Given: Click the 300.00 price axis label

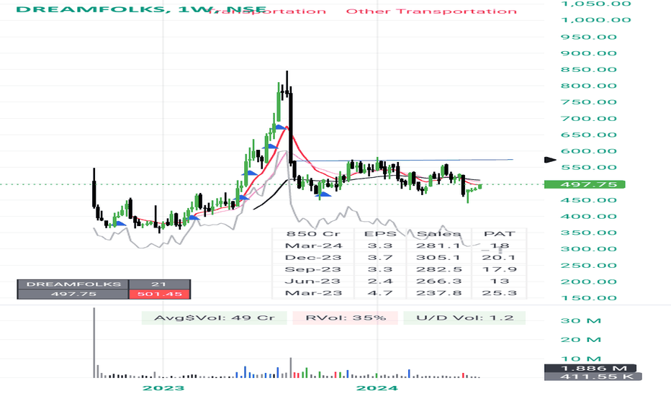Looking at the screenshot, I should [x=589, y=249].
